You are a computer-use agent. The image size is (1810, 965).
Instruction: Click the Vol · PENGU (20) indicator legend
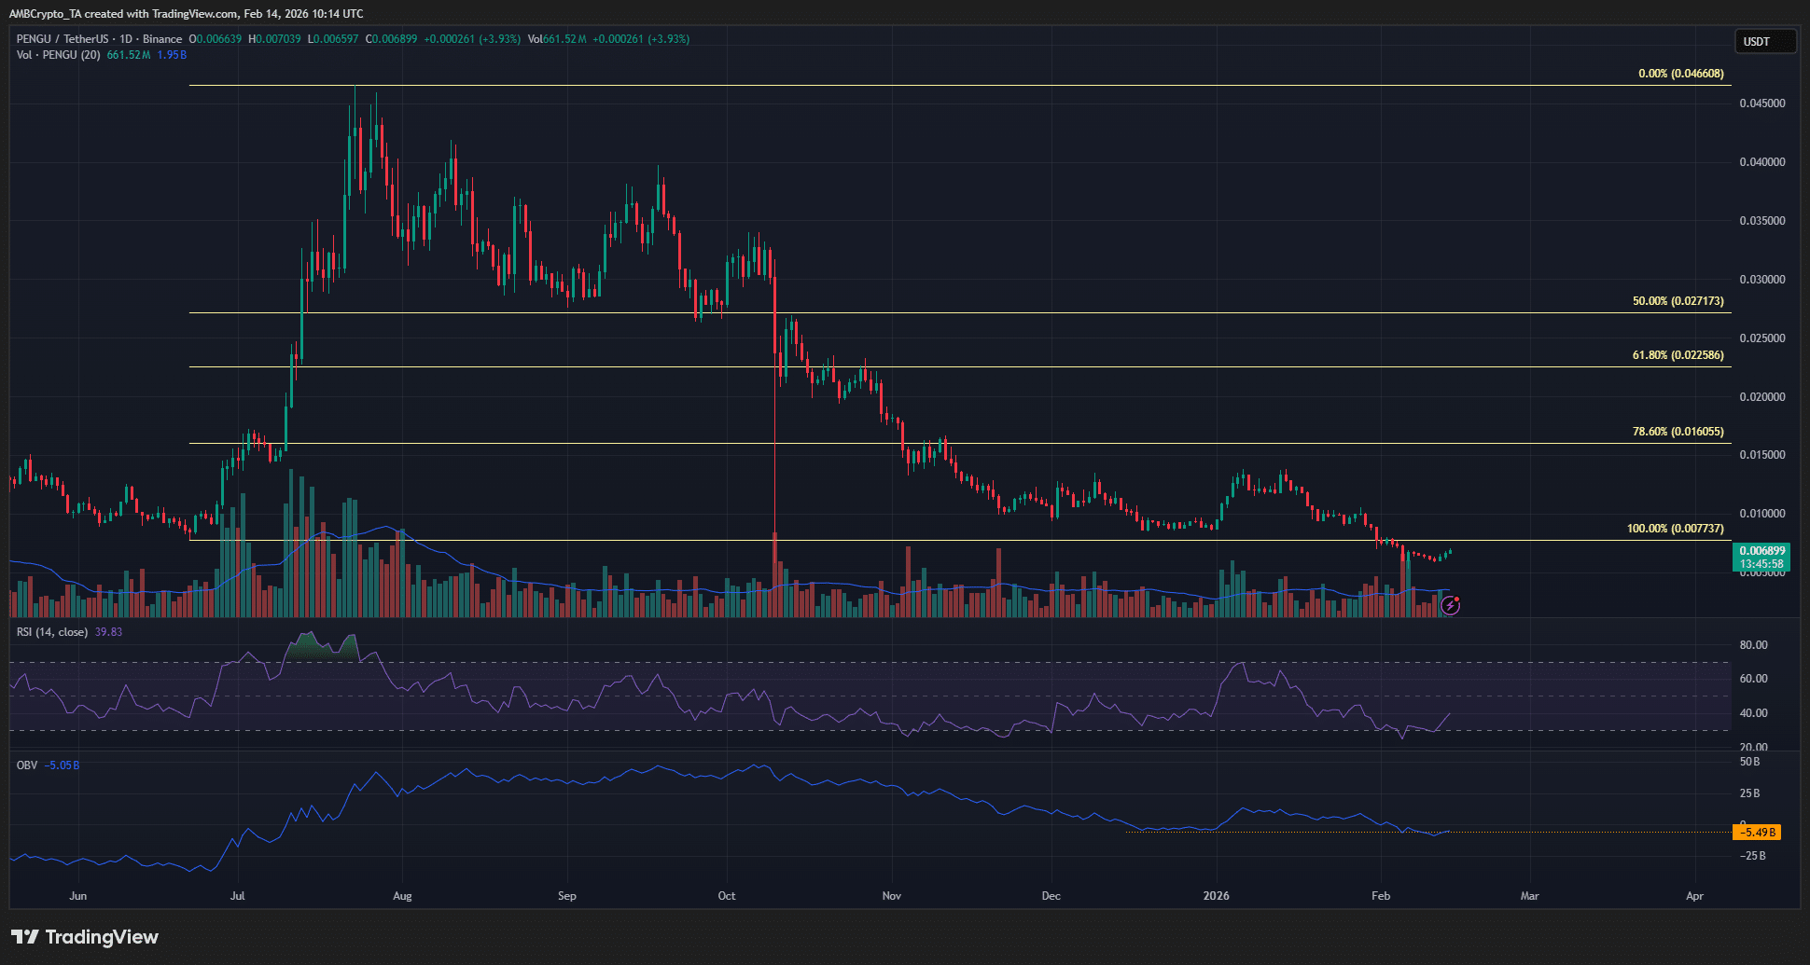(x=58, y=55)
